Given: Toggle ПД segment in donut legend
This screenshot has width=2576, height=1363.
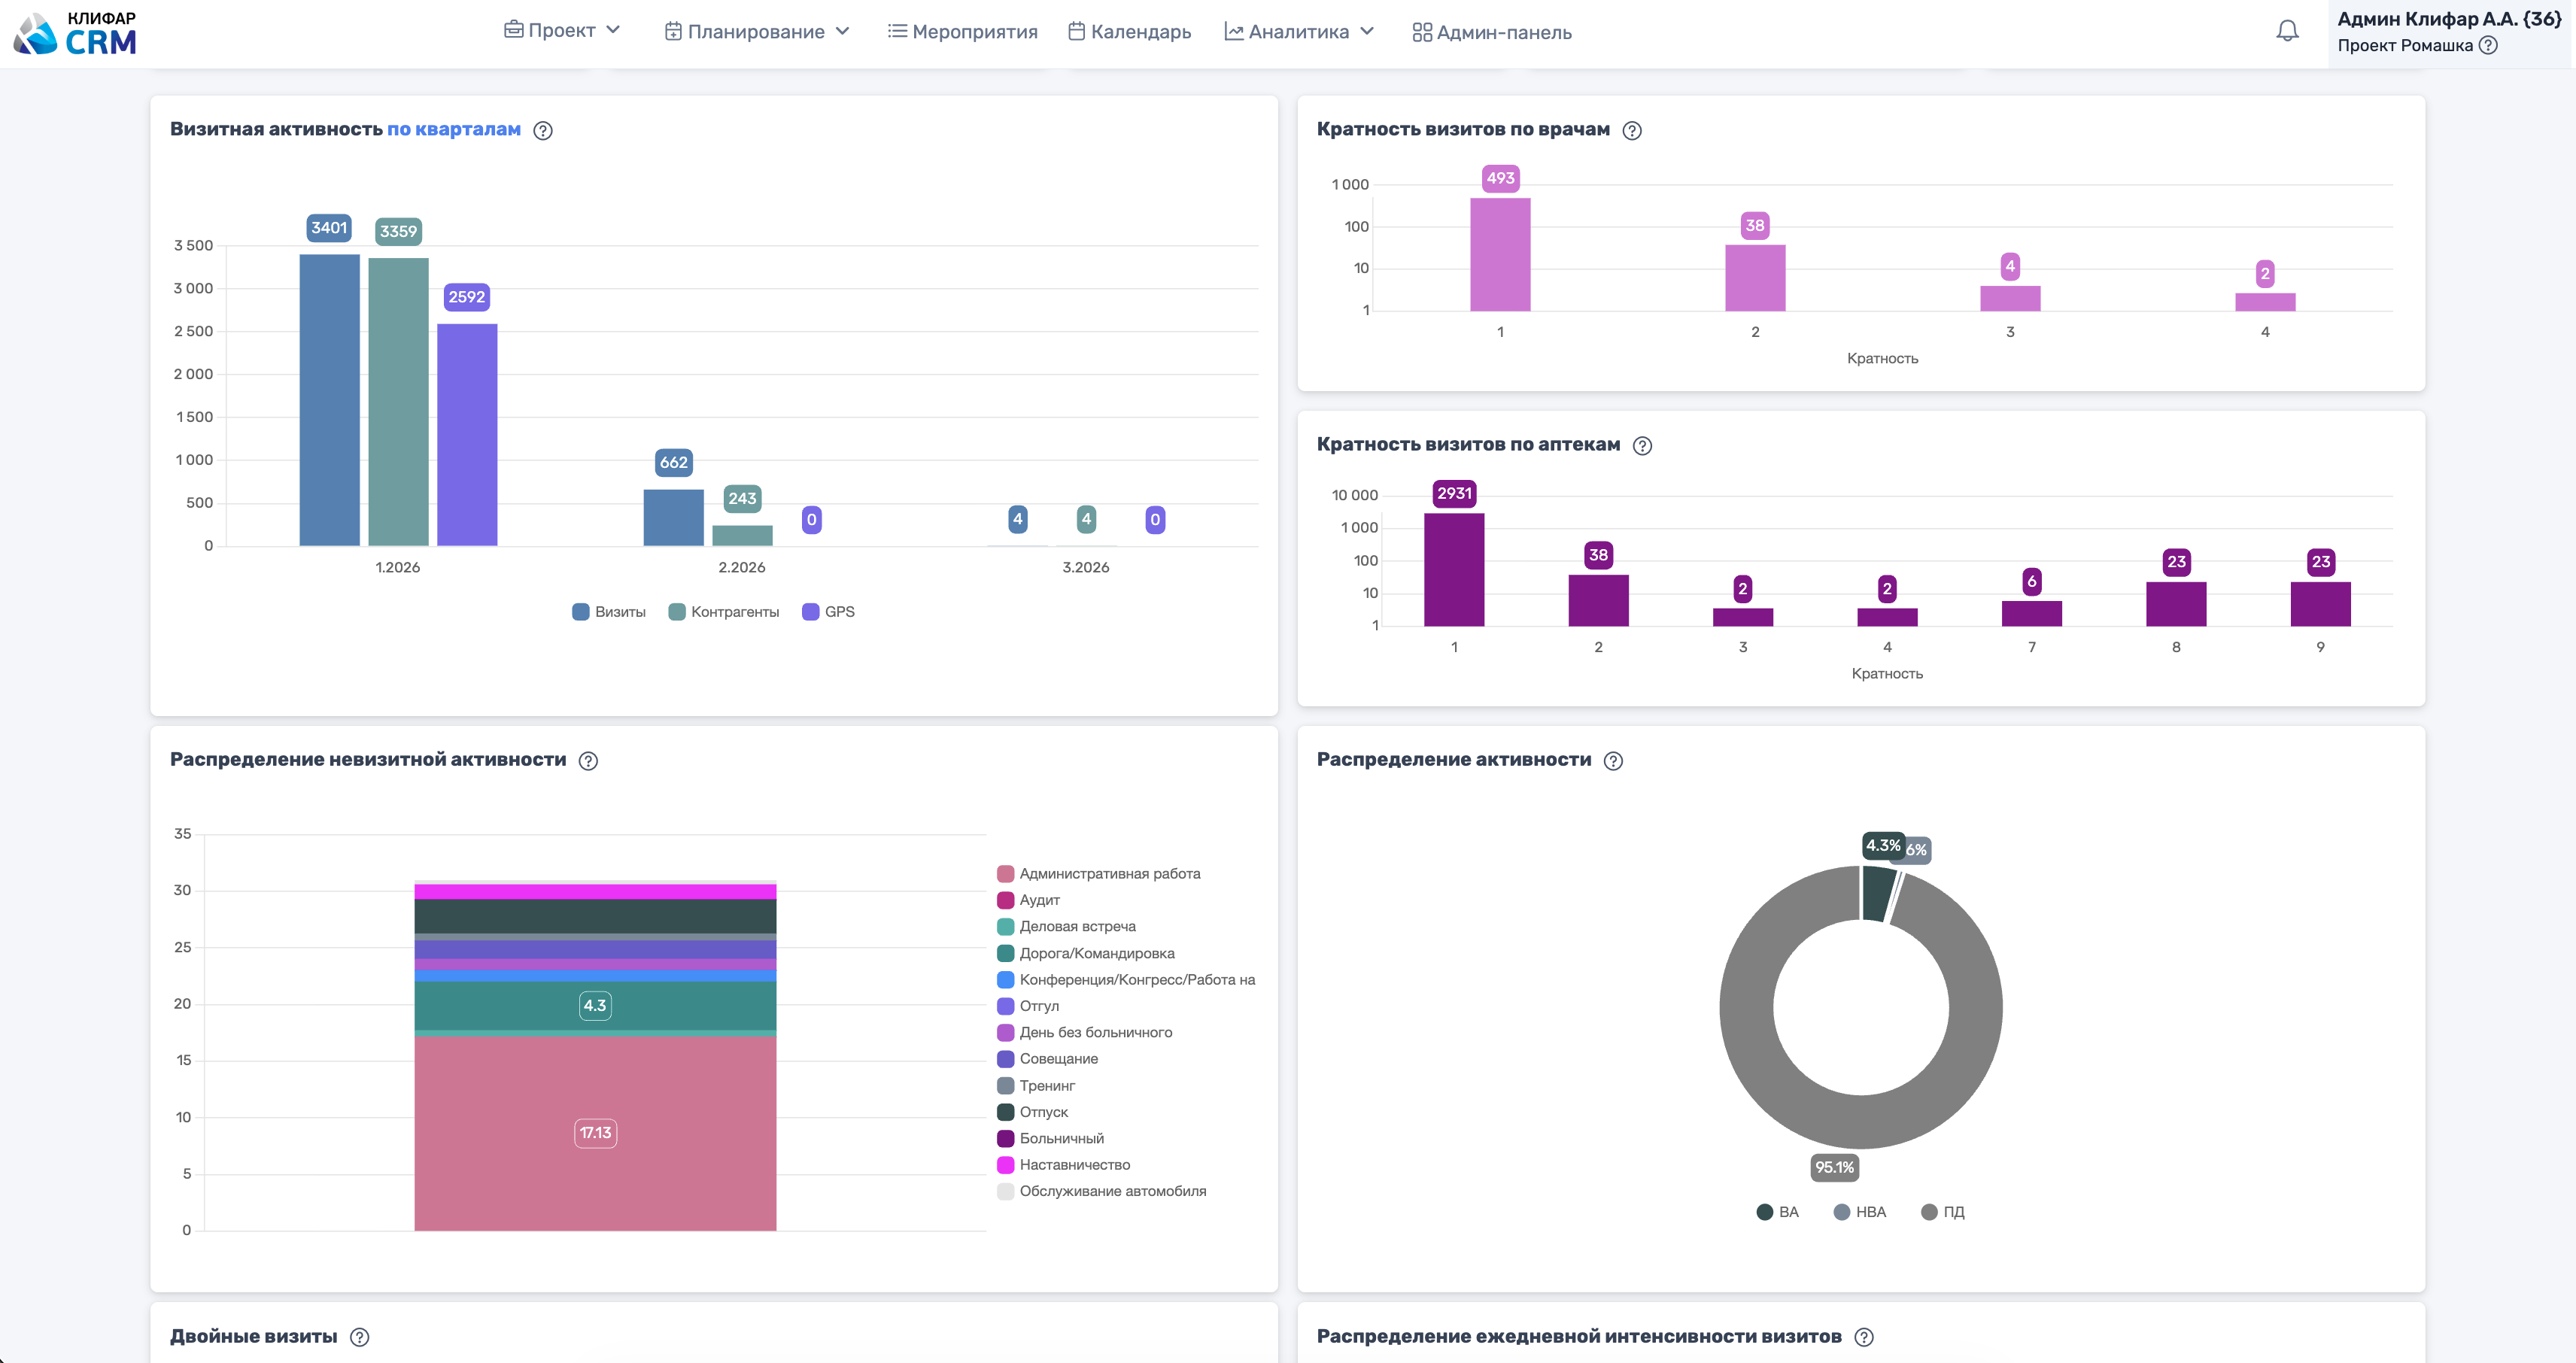Looking at the screenshot, I should coord(1943,1212).
